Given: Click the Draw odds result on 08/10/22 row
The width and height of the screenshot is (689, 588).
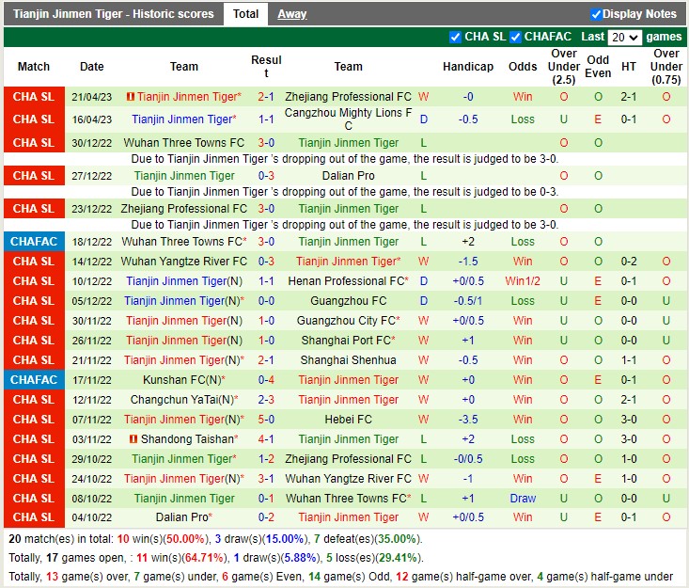Looking at the screenshot, I should point(523,499).
